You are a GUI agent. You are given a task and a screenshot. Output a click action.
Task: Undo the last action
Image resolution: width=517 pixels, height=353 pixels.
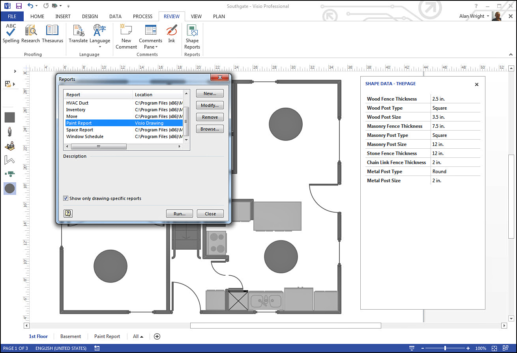[30, 6]
